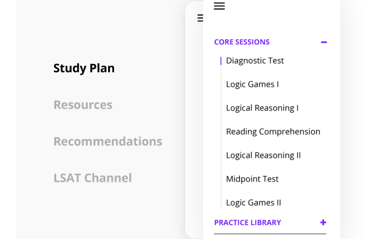Screen dimensions: 365x239
Task: Click the vertical gray line beside Midpoint Test
Action: pos(221,179)
